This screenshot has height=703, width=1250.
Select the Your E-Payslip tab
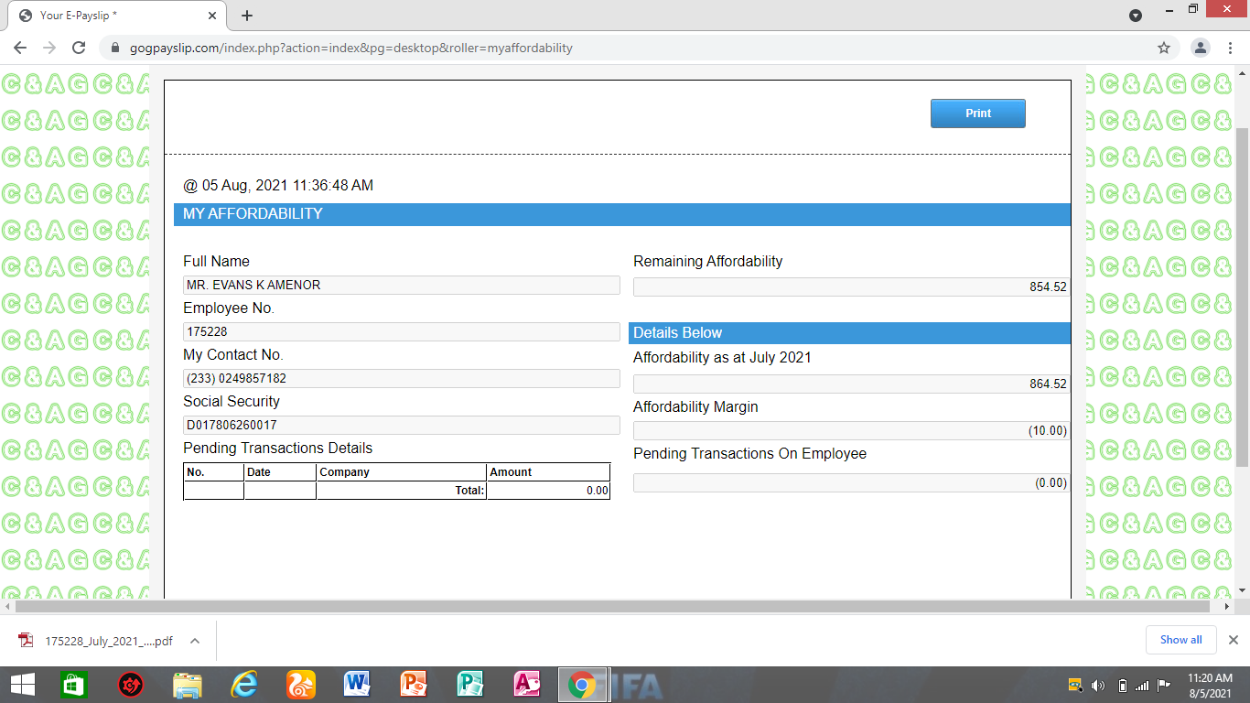(x=110, y=16)
